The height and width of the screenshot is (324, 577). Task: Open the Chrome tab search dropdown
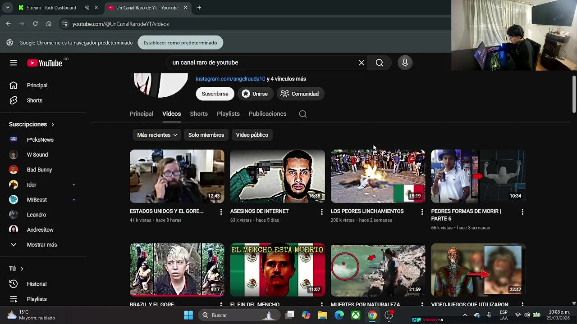pyautogui.click(x=8, y=8)
